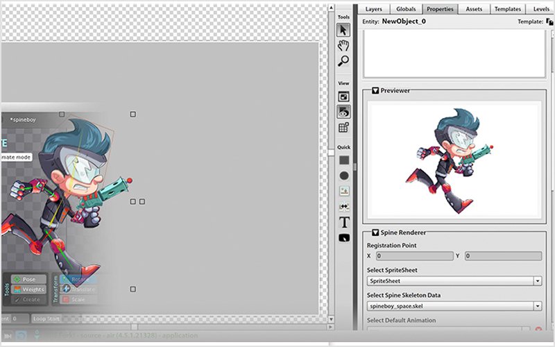Image resolution: width=555 pixels, height=347 pixels.
Task: Click the Weights tool button in Spine
Action: tap(28, 289)
